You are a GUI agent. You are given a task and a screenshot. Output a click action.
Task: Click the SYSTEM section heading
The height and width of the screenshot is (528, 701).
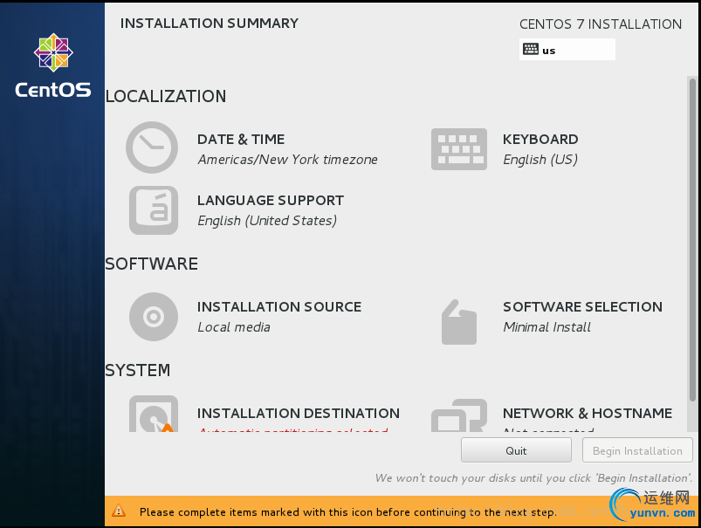tap(138, 370)
